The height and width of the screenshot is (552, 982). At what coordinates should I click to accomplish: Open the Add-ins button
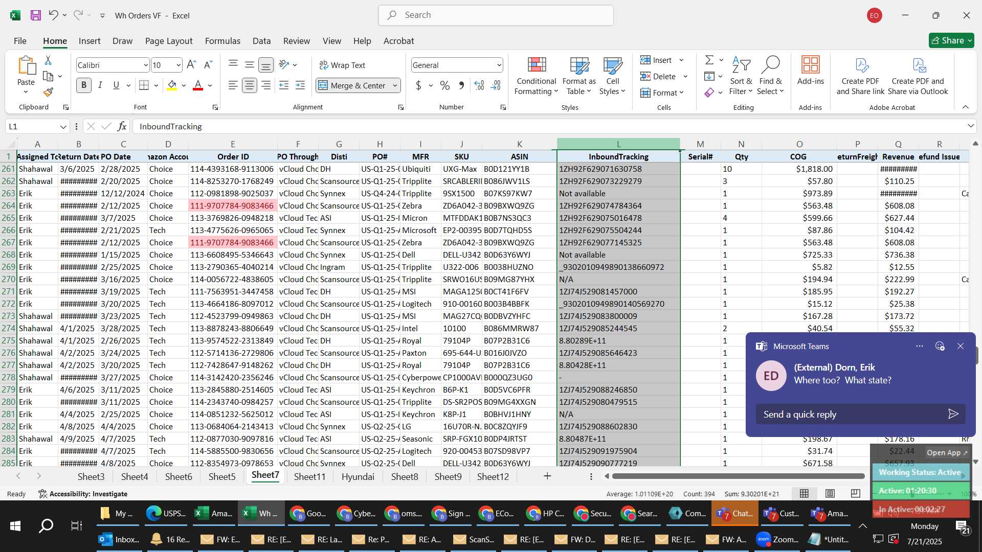click(x=811, y=71)
